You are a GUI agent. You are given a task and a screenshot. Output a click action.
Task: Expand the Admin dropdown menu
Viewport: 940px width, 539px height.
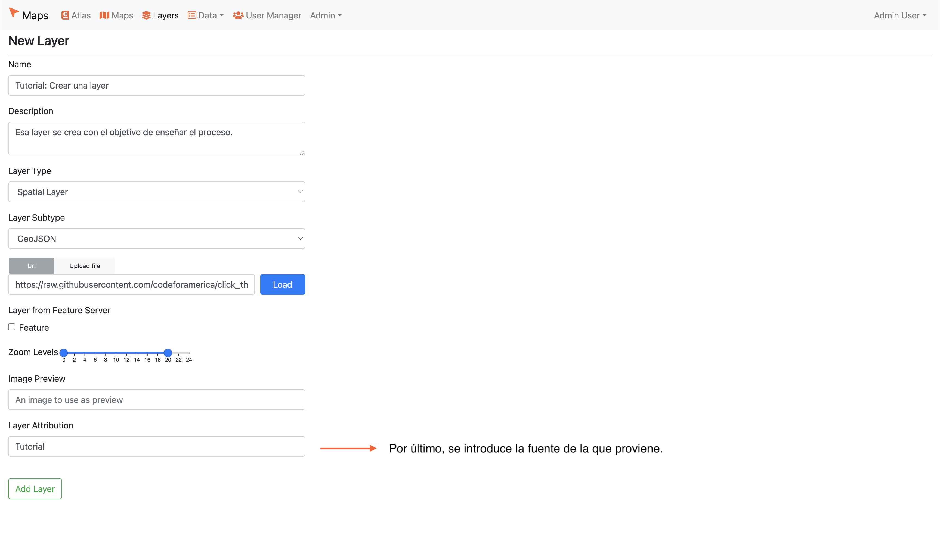(x=326, y=15)
